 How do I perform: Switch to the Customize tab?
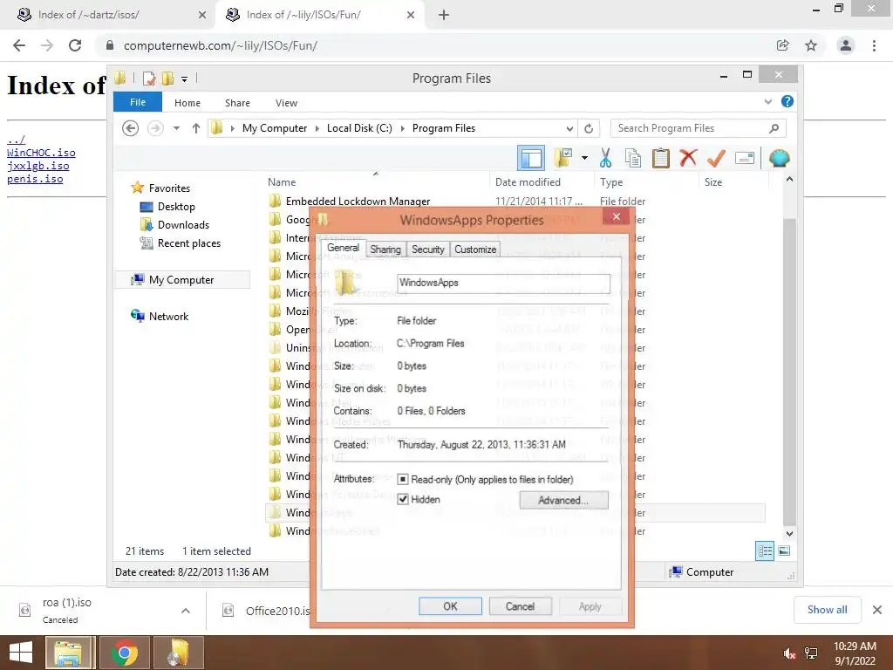click(x=475, y=249)
